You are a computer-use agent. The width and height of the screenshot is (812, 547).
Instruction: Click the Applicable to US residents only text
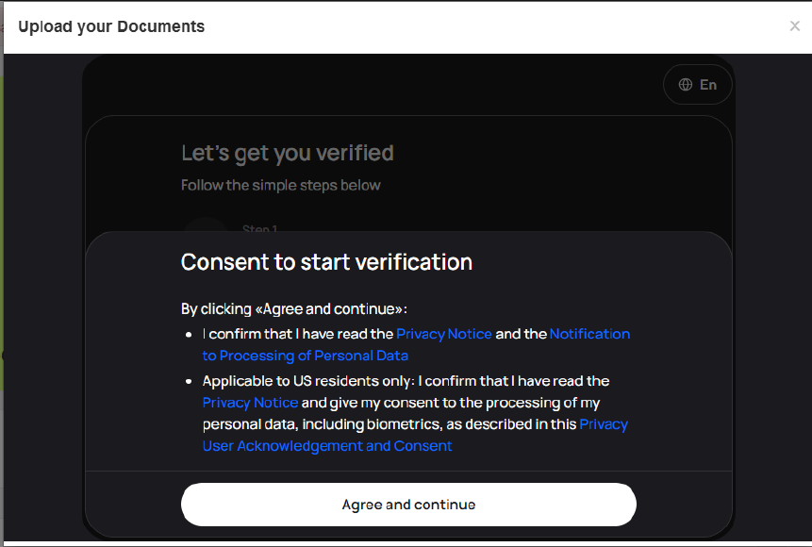pos(308,381)
